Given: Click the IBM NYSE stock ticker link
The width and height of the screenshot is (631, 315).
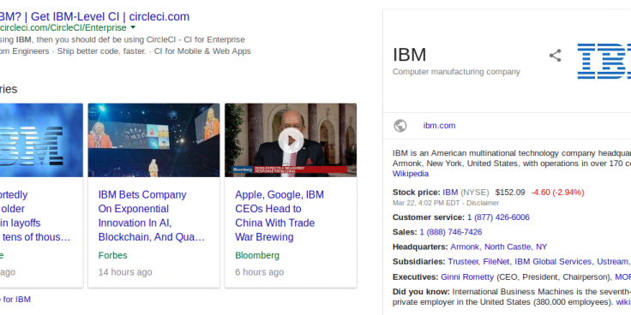Looking at the screenshot, I should (450, 192).
